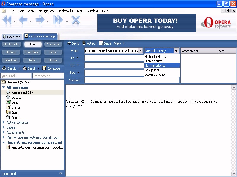
Task: Collapse the All messages section
Action: click(4, 87)
